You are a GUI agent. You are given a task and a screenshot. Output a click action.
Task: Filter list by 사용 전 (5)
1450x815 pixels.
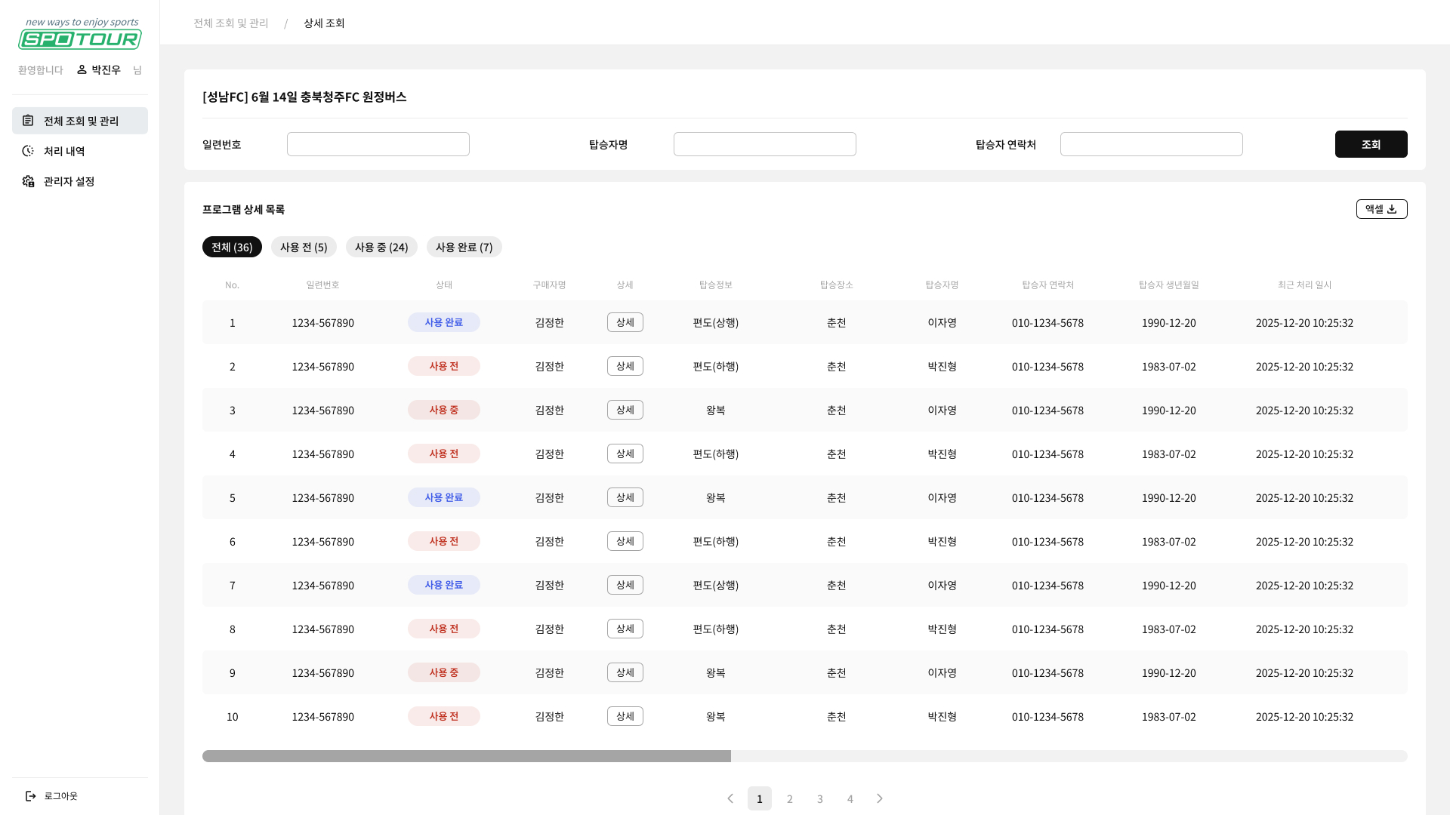(x=304, y=247)
